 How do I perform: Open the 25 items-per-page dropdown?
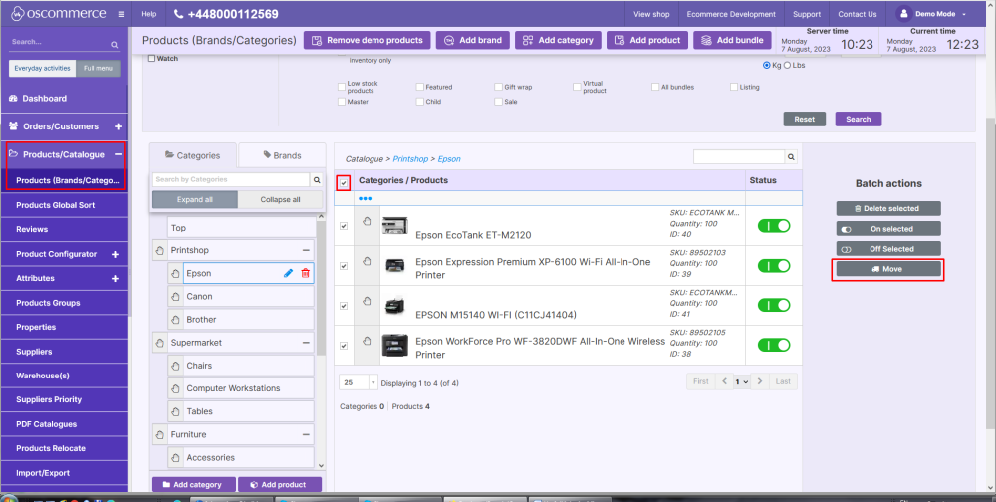(359, 382)
